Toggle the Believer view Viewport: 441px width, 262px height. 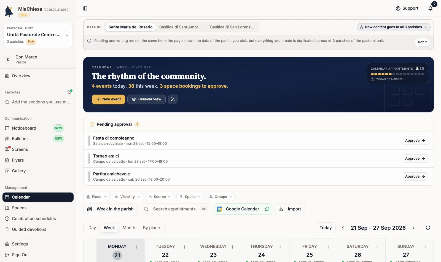click(146, 99)
